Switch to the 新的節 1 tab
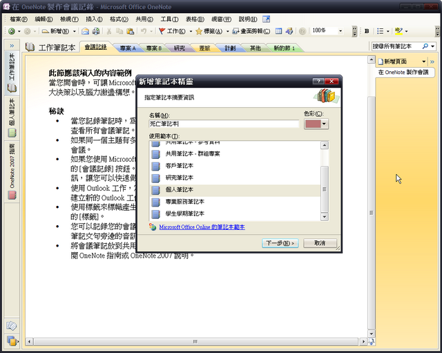Screen dimensions: 442x353 point(284,48)
